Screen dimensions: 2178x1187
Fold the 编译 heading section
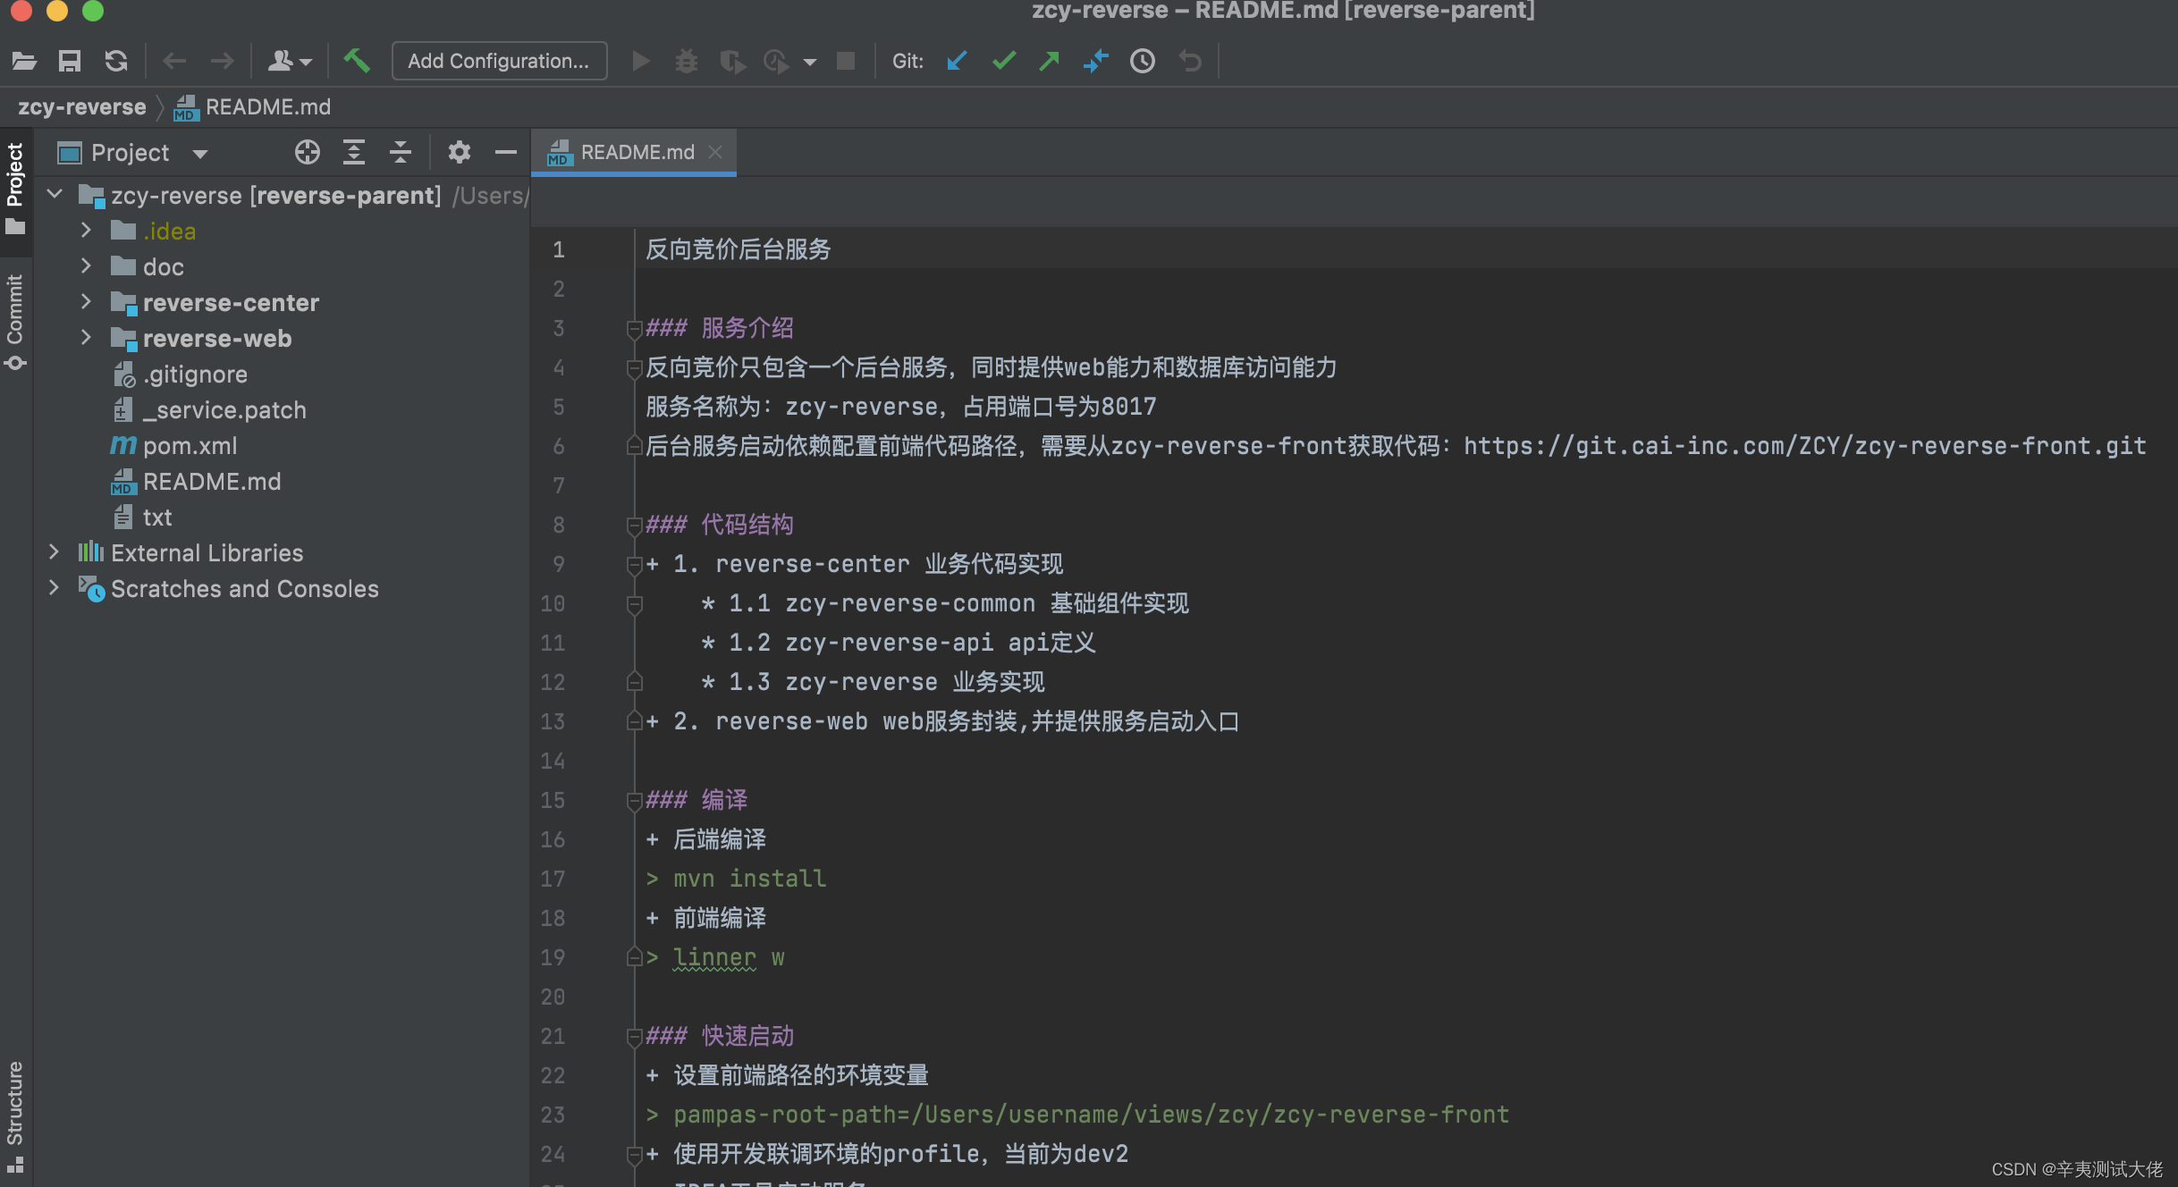coord(634,801)
